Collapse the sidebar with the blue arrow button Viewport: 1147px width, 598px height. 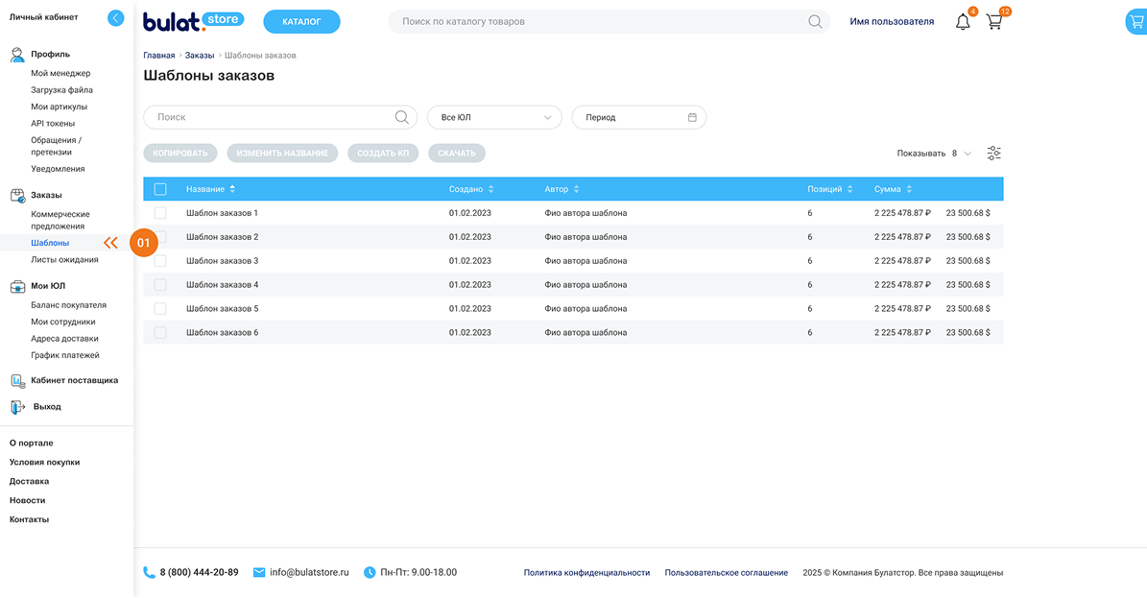116,17
